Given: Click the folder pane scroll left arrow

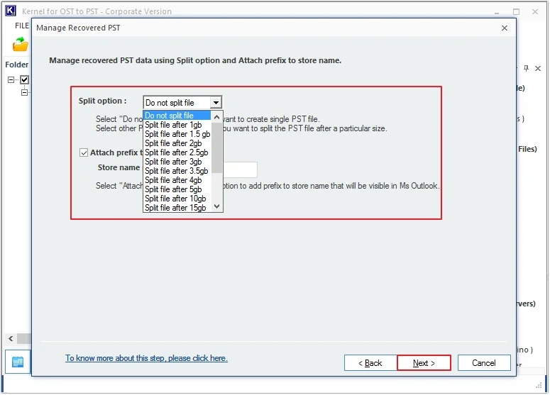Looking at the screenshot, I should coord(11,338).
